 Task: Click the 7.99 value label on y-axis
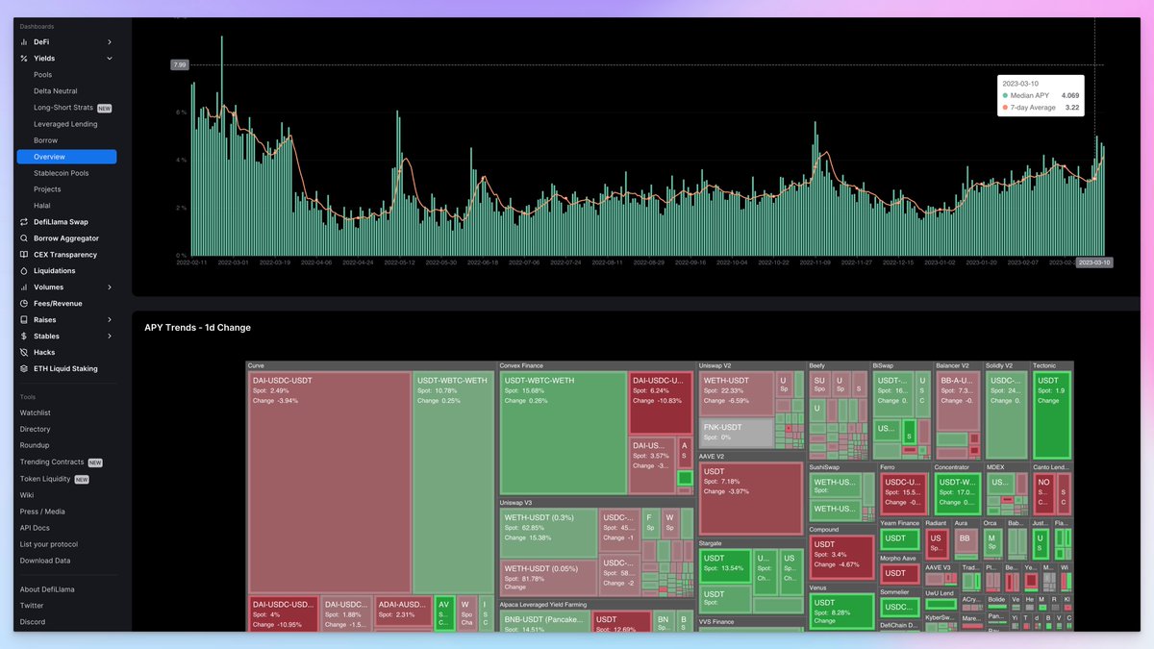tap(179, 64)
